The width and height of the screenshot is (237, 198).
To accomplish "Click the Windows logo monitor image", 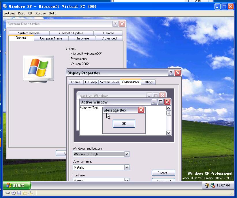I will coord(39,69).
